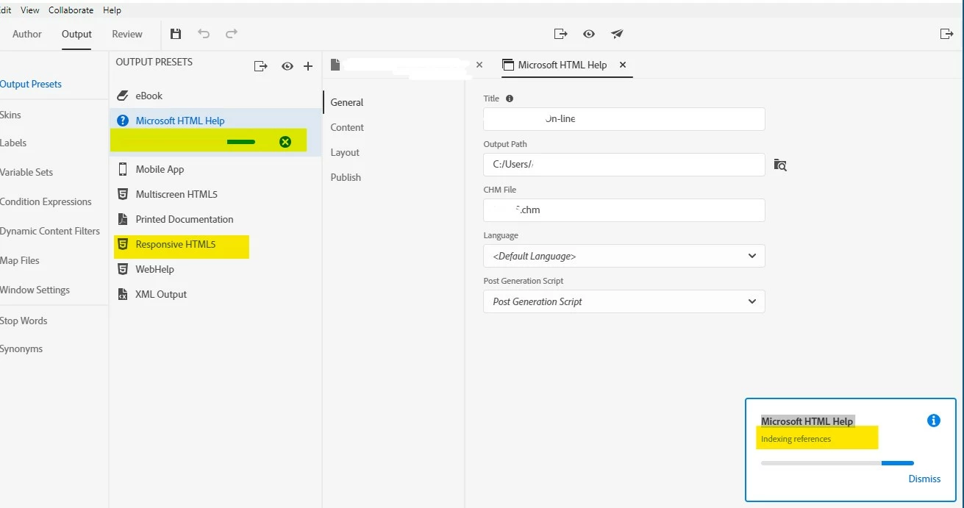
Task: Close the first document tab
Action: pos(479,65)
